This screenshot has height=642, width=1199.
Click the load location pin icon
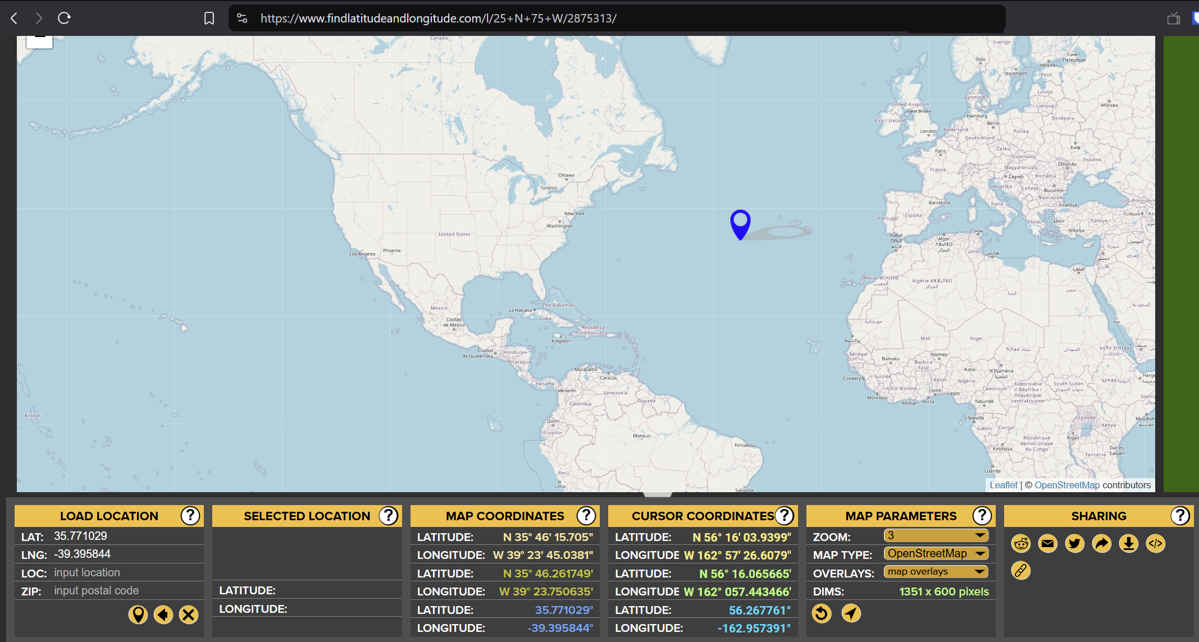138,615
